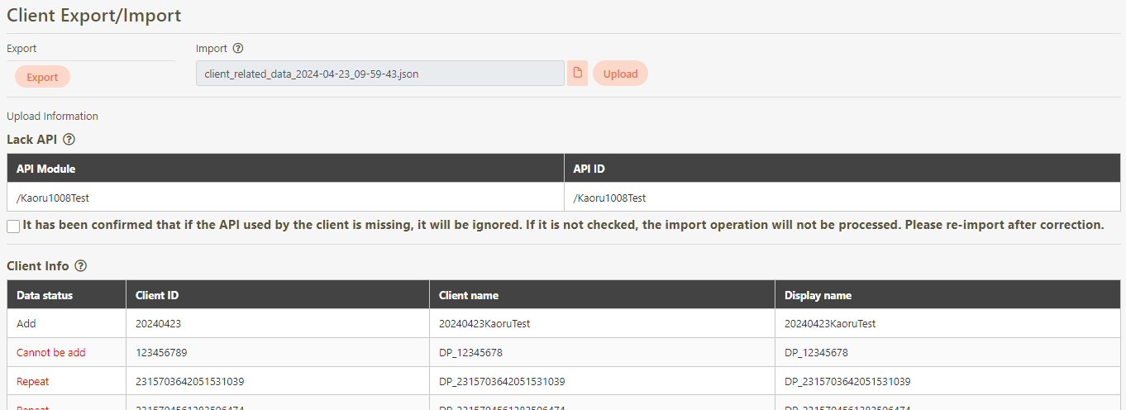Click the Client name column header
The image size is (1126, 410).
pos(469,295)
